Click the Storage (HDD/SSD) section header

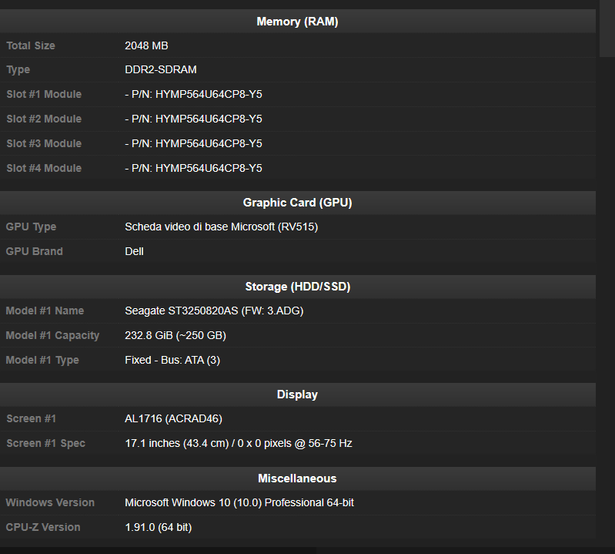pos(297,287)
